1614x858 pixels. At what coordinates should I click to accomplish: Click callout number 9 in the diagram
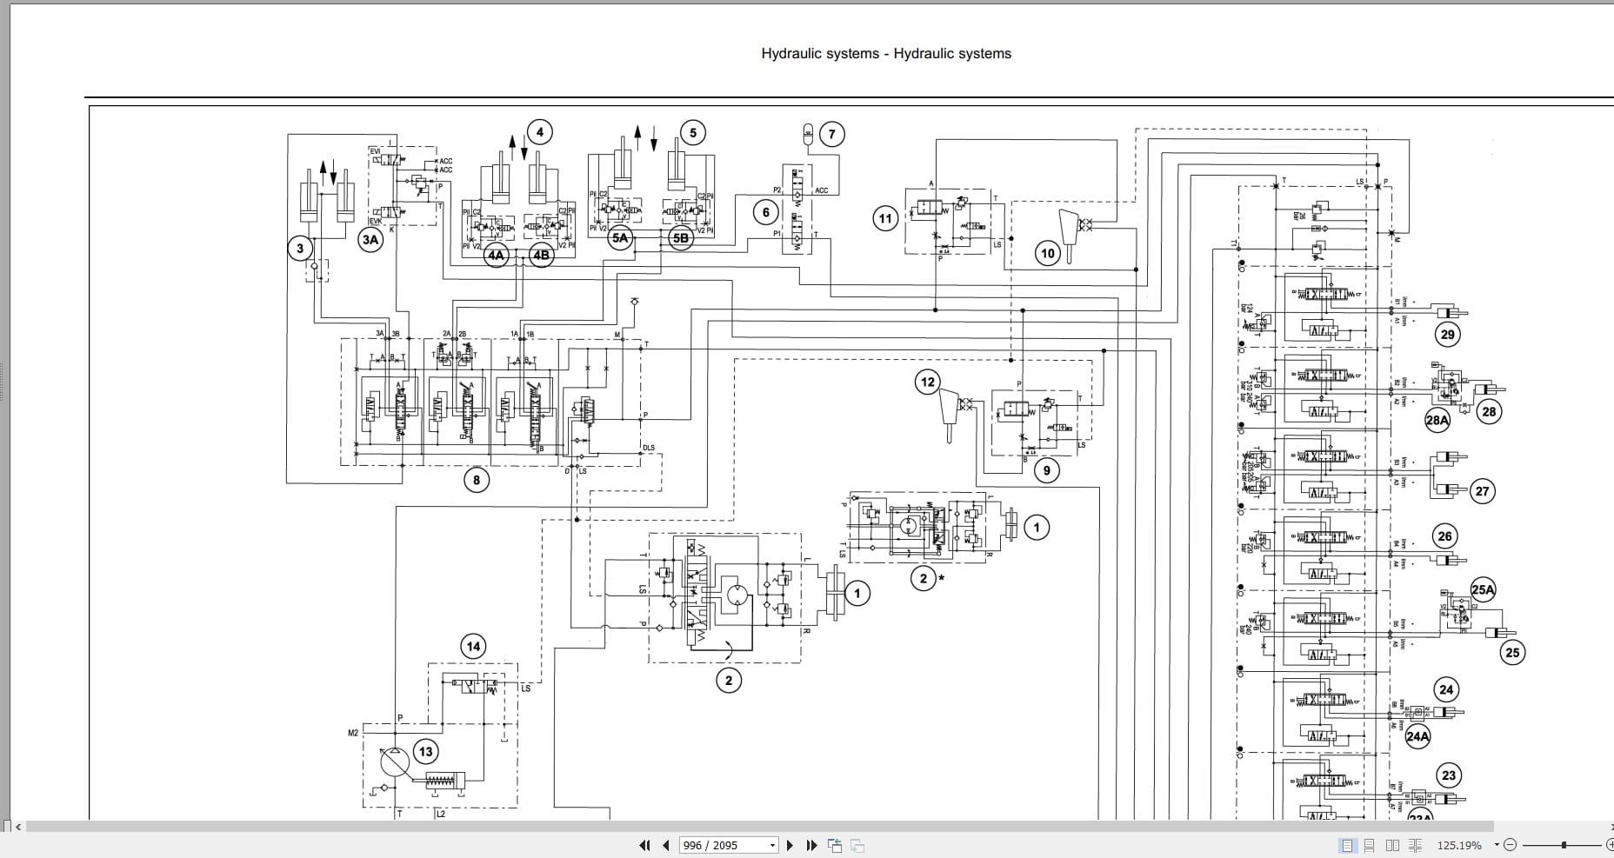[1046, 470]
